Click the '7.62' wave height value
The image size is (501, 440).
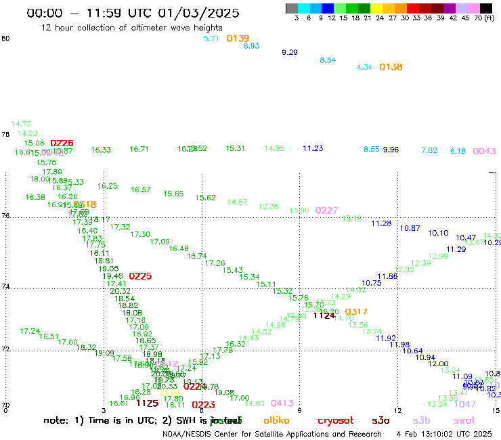tap(429, 150)
